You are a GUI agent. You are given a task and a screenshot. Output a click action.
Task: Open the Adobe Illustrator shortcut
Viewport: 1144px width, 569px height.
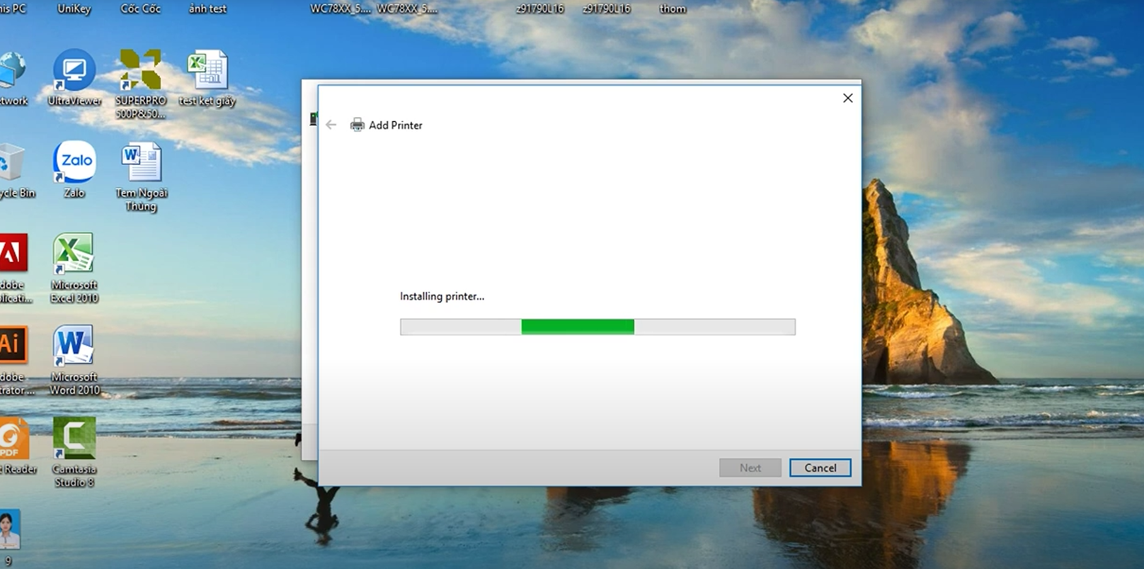[x=13, y=346]
